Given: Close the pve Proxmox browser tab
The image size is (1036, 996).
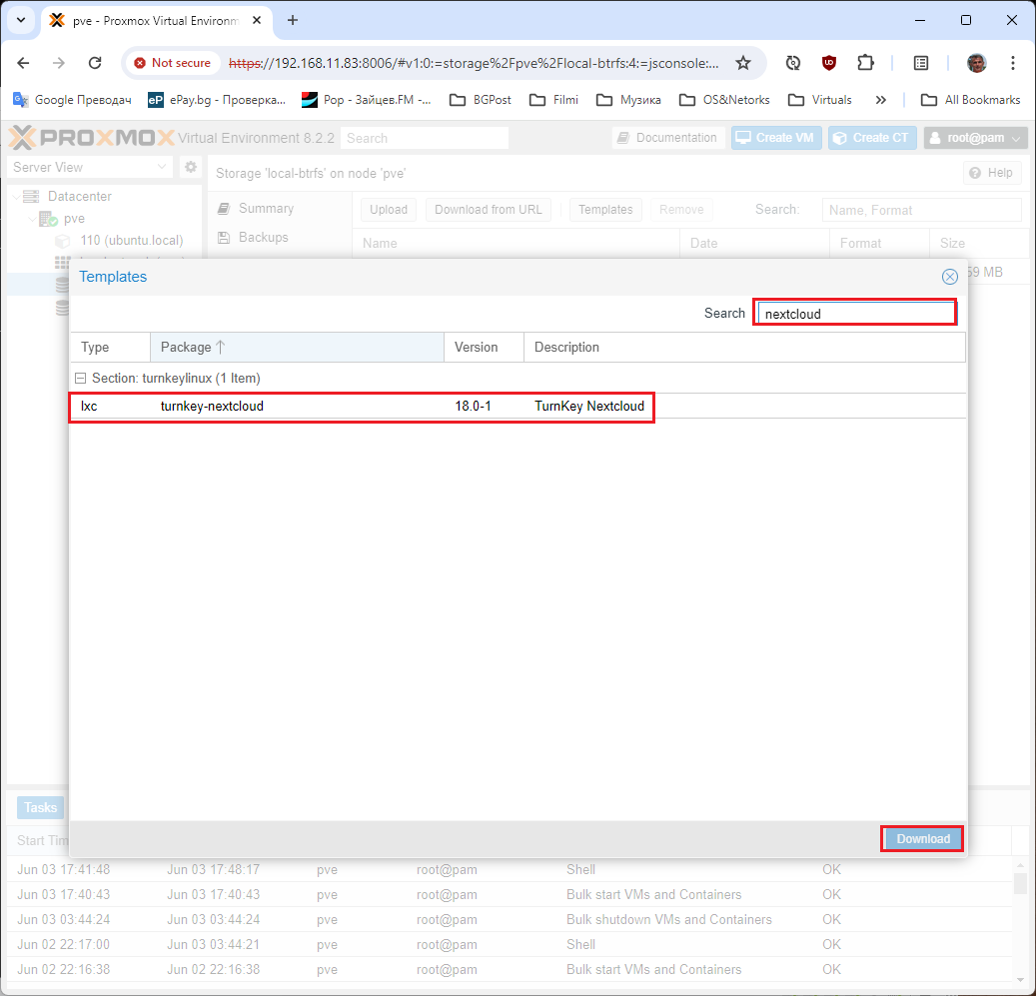Looking at the screenshot, I should pos(257,20).
